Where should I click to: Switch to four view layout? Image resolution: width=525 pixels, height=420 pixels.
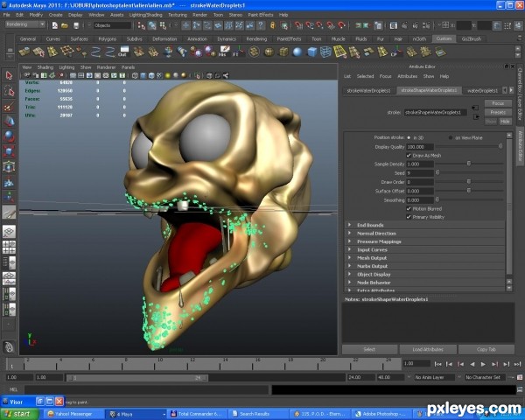(9, 248)
